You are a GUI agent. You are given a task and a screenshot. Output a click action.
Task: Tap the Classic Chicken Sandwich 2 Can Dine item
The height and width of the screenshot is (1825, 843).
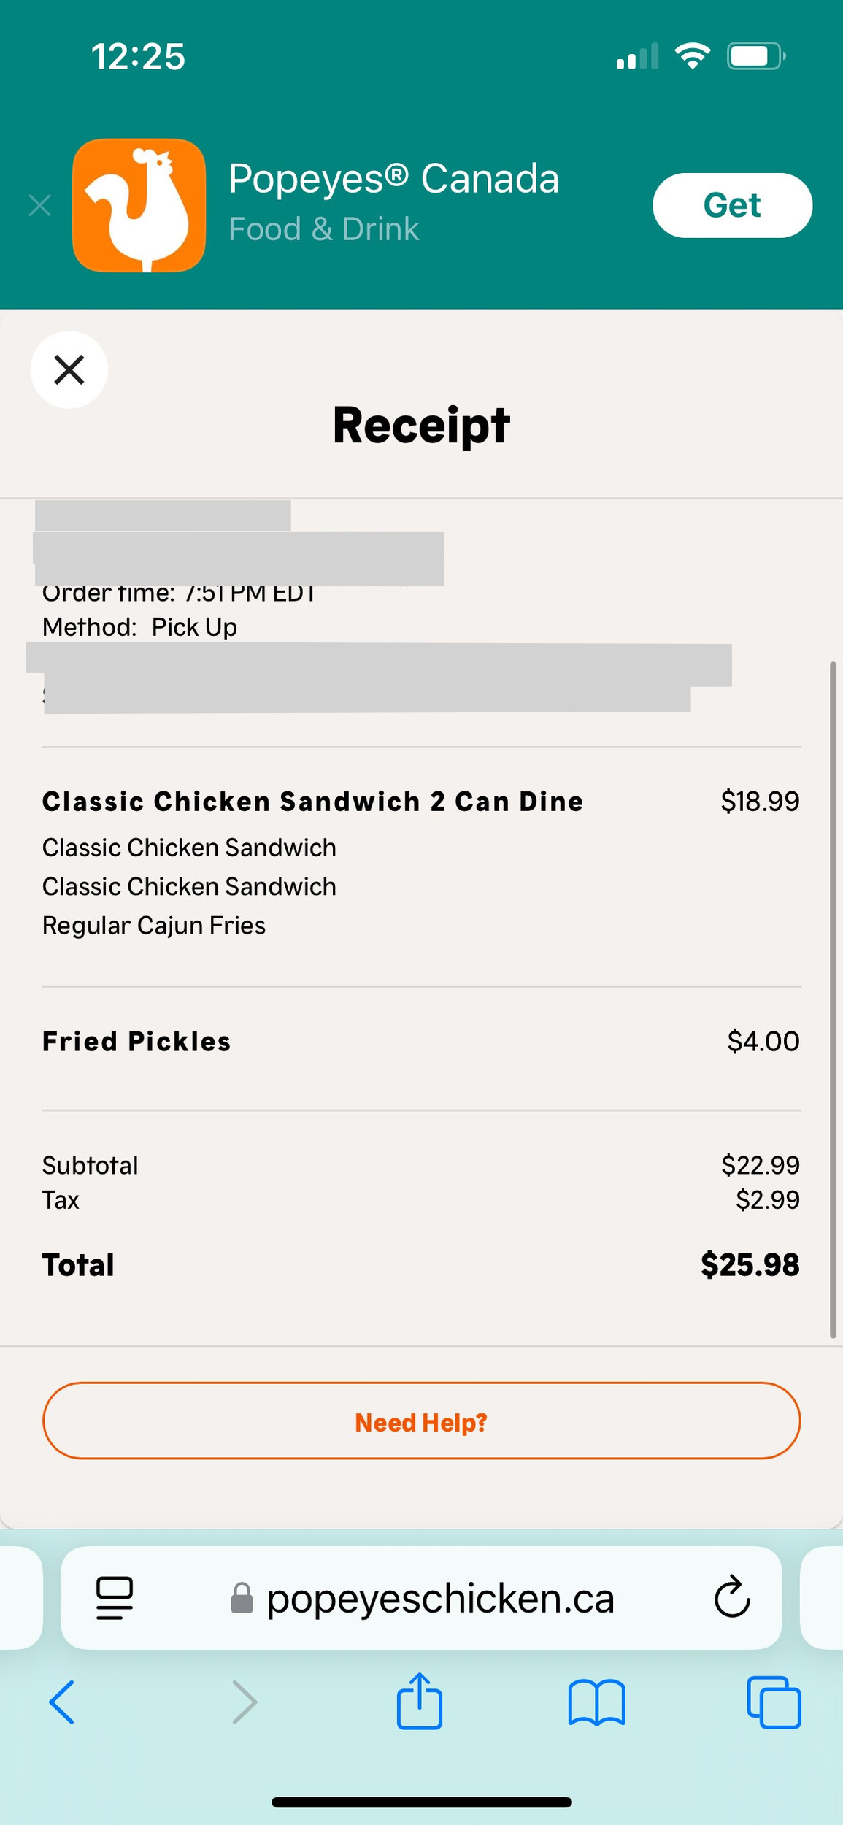coord(312,802)
